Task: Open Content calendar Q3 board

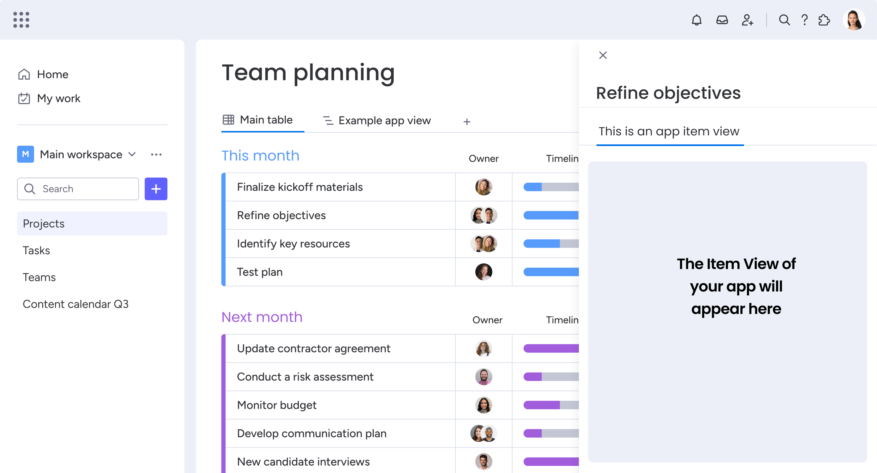Action: [x=76, y=304]
